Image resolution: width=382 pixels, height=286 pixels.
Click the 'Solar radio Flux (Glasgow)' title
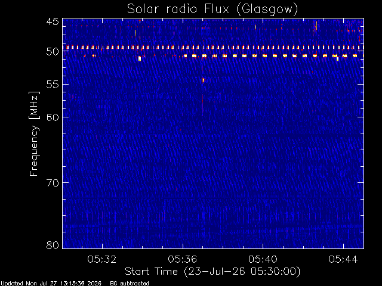tap(212, 10)
